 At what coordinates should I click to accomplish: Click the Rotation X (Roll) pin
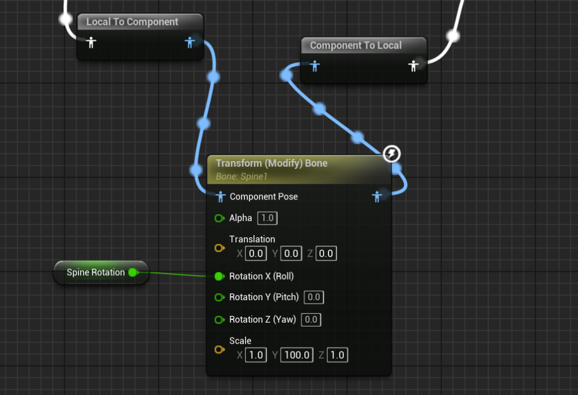[219, 276]
